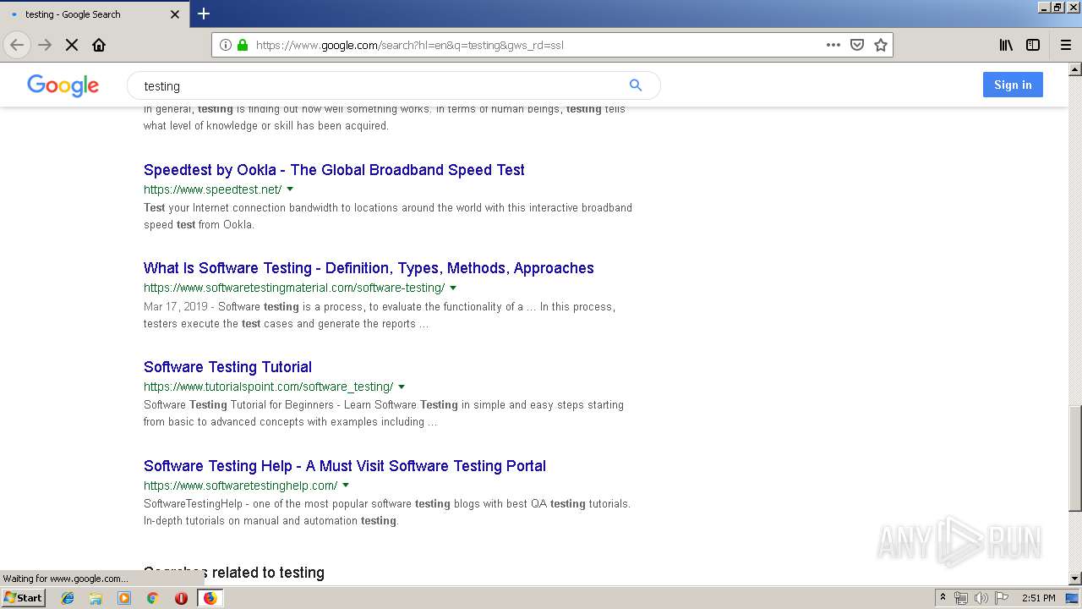
Task: Click the softwaretestingmaterial.com green URL text
Action: (x=294, y=288)
